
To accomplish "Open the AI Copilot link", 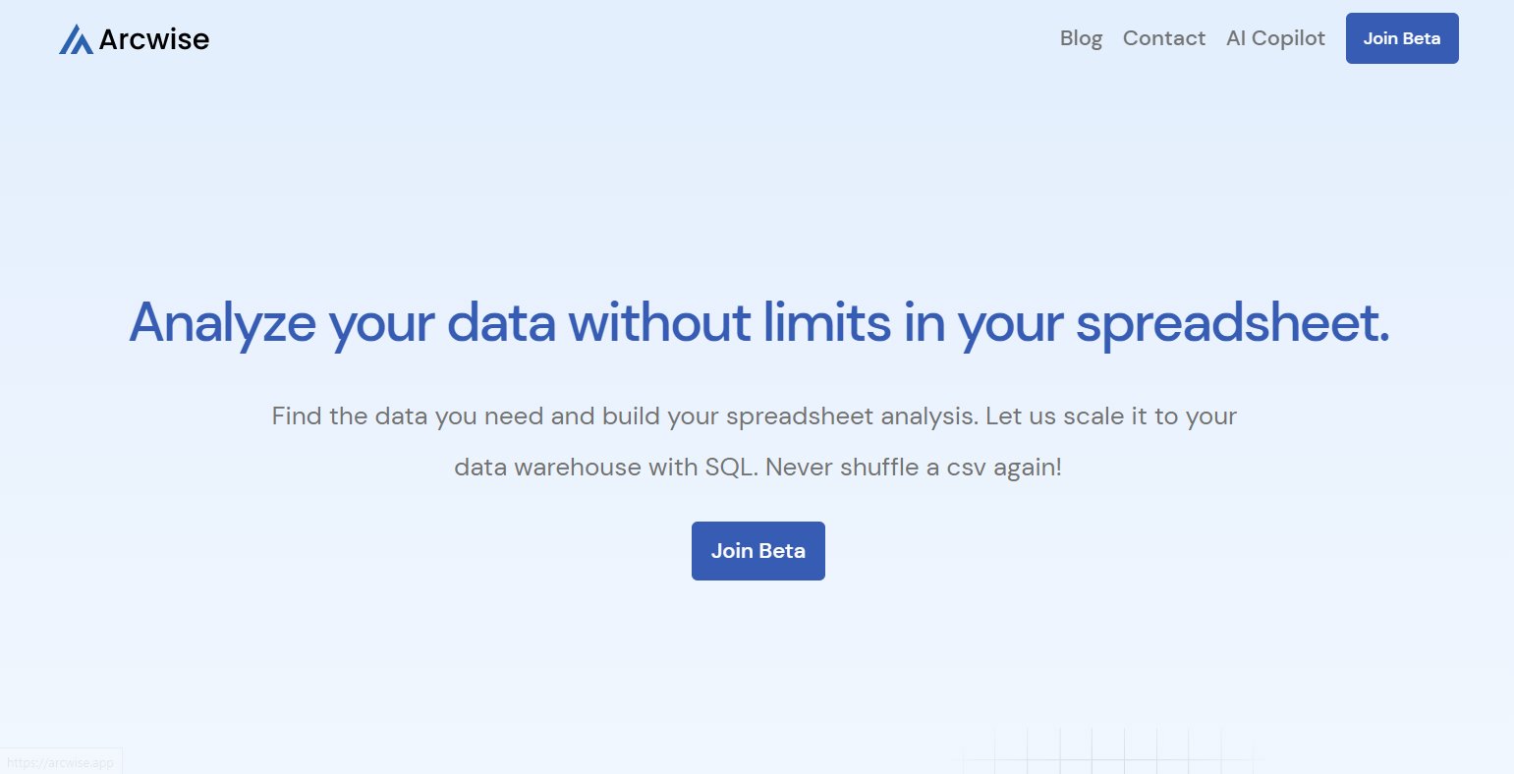I will 1275,38.
